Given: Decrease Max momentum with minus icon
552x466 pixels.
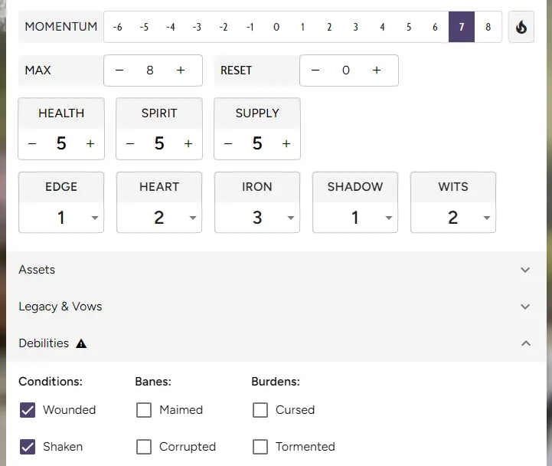Looking at the screenshot, I should click(x=119, y=71).
